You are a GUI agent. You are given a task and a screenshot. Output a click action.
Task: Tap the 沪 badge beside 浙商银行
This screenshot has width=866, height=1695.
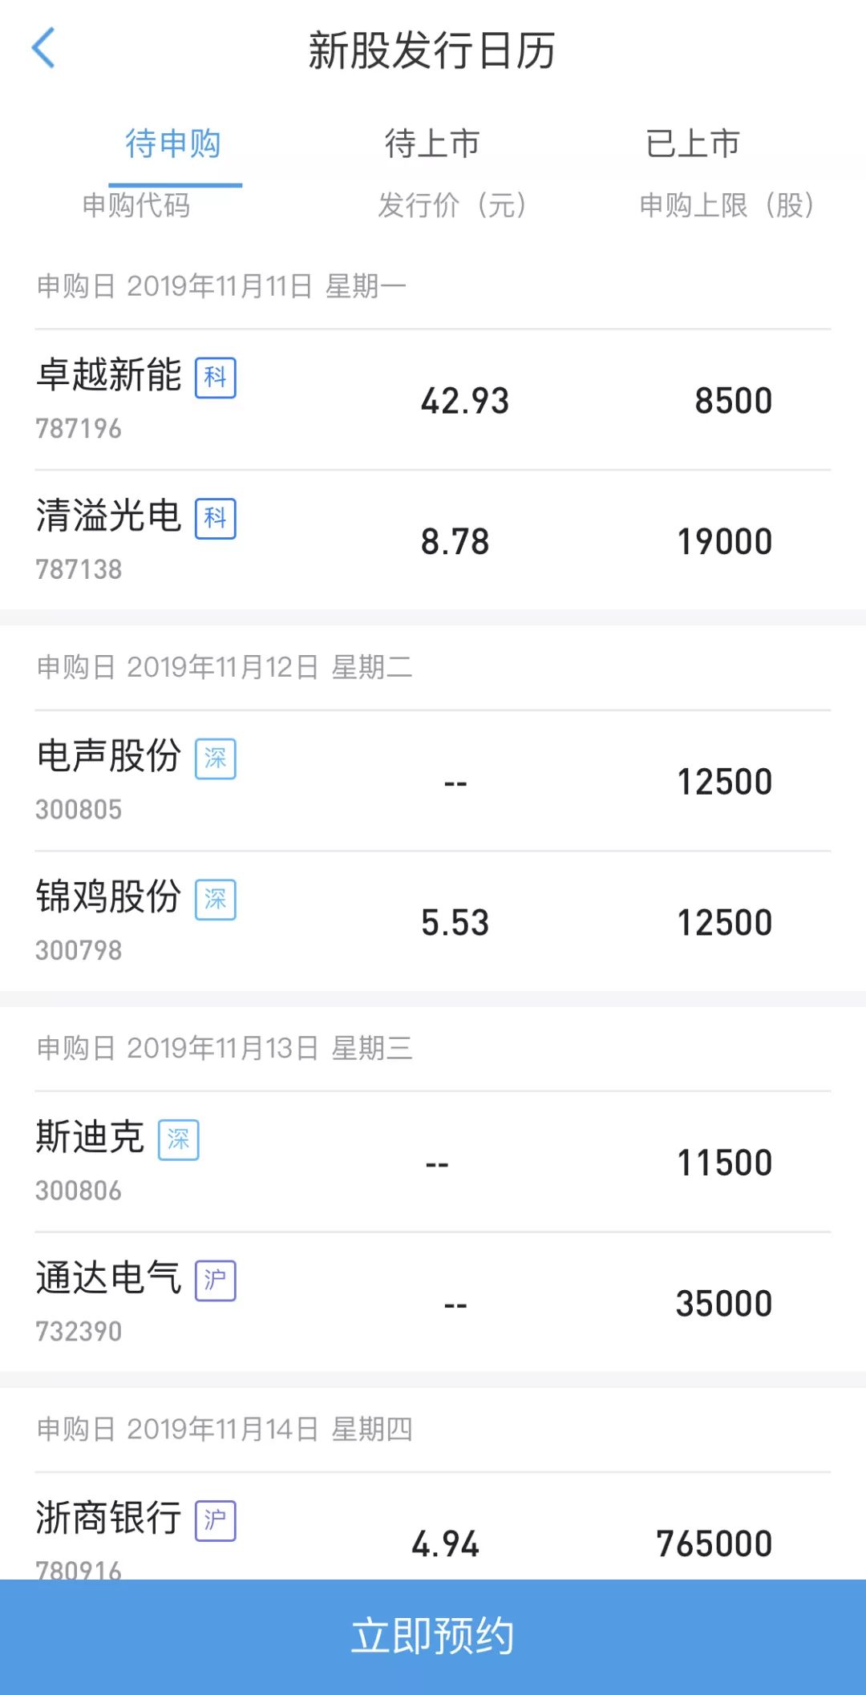click(215, 1520)
